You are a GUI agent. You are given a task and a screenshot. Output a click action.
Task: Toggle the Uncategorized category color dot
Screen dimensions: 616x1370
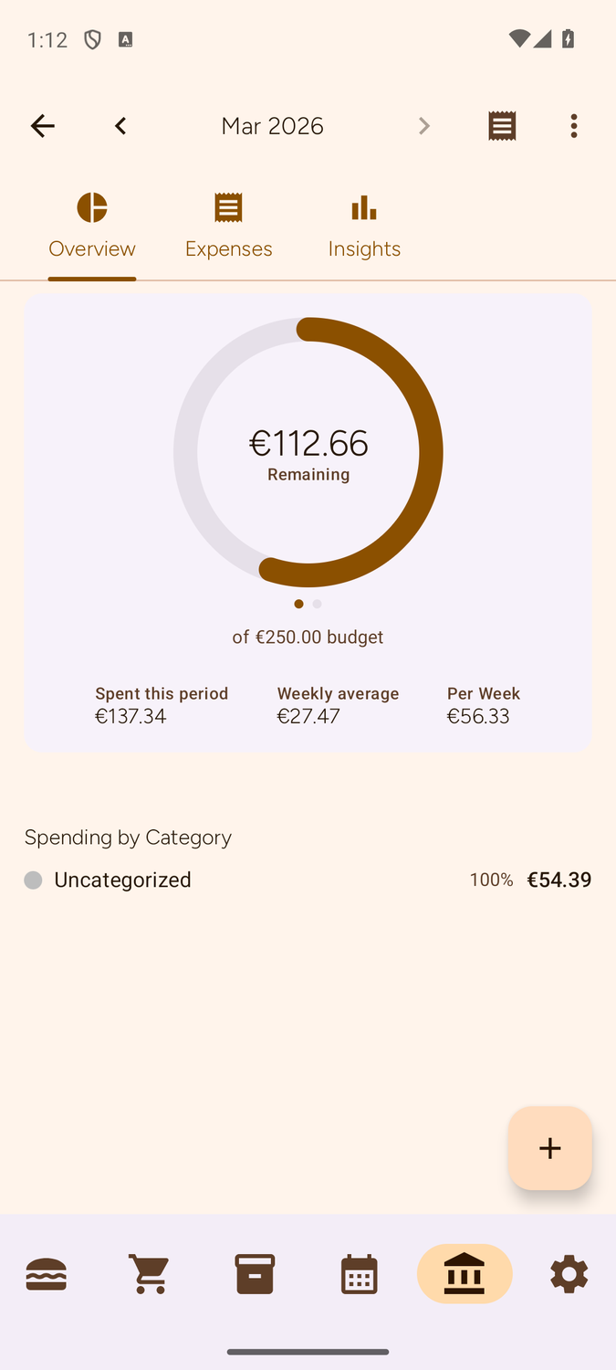(x=33, y=880)
